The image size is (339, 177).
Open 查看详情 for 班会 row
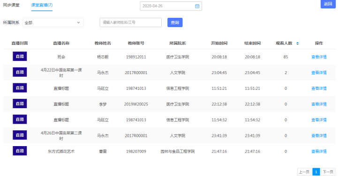coord(319,57)
